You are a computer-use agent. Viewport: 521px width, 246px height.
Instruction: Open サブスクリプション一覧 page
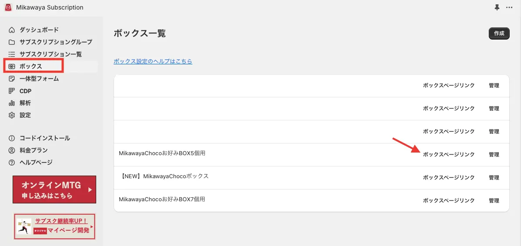(50, 54)
